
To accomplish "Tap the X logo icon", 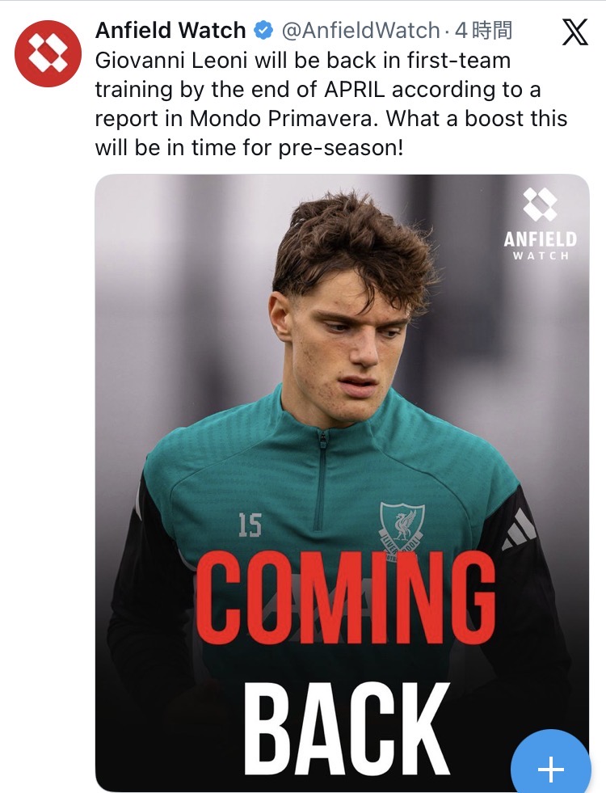I will coord(574,33).
